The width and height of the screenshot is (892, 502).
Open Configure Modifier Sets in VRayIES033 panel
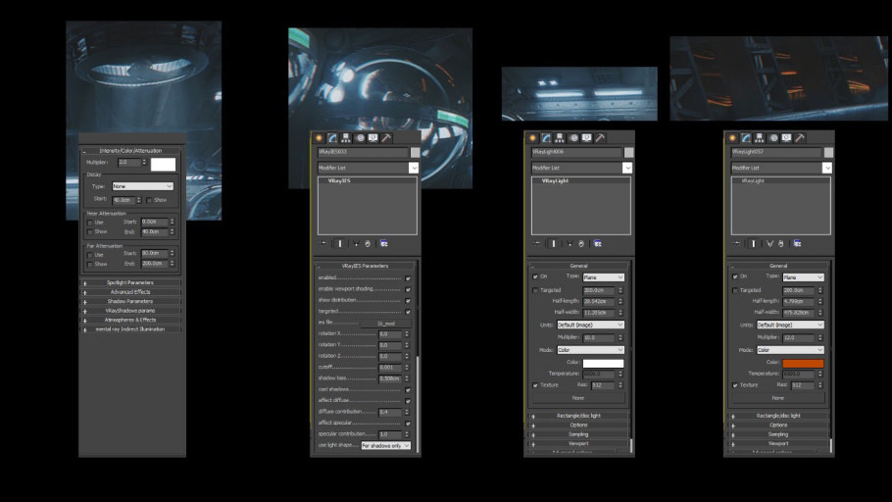pyautogui.click(x=384, y=243)
